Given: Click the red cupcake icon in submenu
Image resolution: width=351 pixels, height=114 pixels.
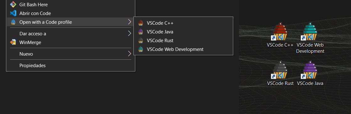Looking at the screenshot, I should [x=141, y=23].
